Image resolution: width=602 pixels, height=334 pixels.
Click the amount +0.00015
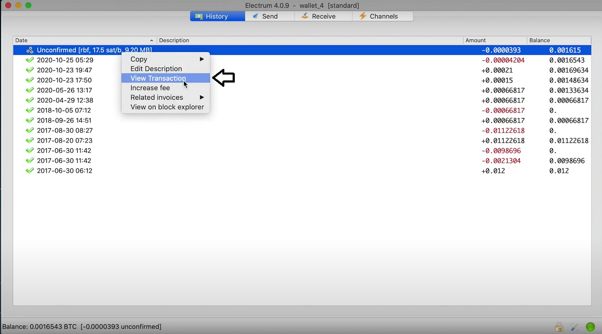click(497, 80)
